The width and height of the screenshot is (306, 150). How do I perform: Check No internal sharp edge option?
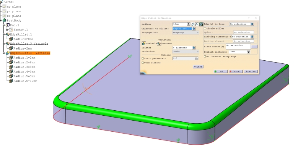tap(205, 56)
